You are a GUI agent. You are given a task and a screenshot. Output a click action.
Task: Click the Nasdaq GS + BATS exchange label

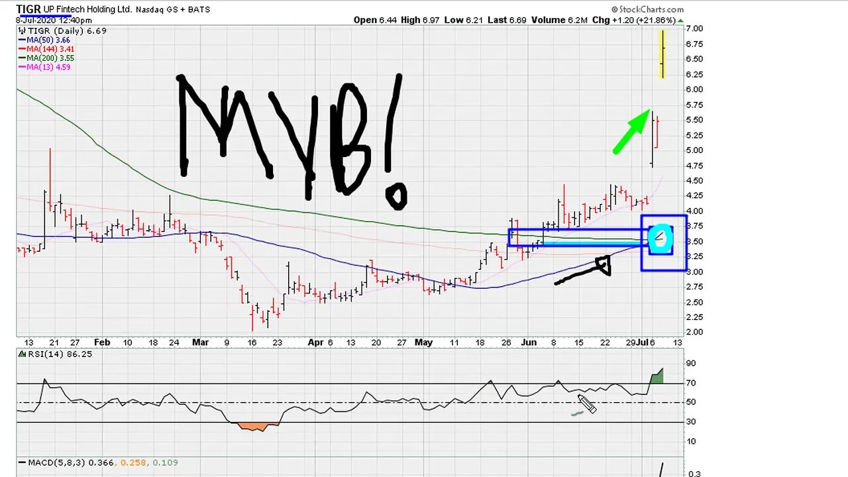(x=172, y=11)
